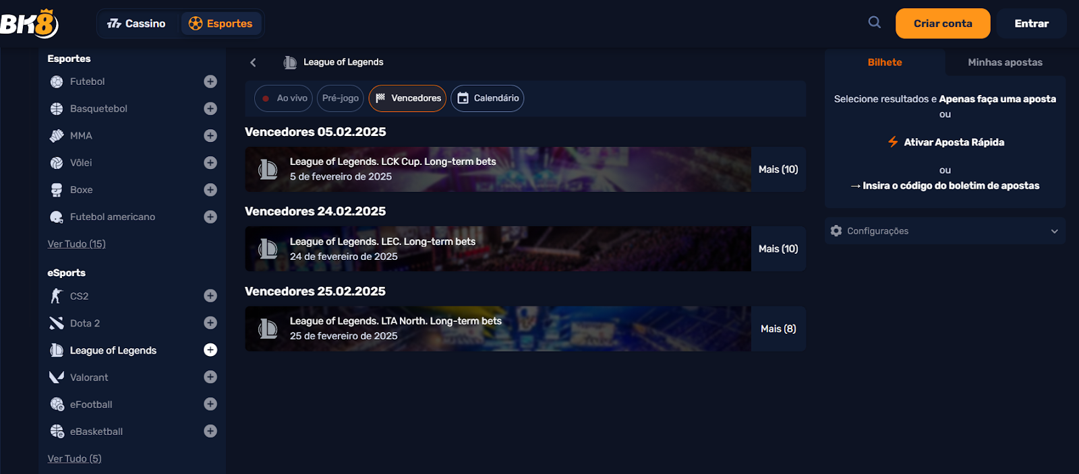Click the eFootball icon
The image size is (1079, 474).
57,404
